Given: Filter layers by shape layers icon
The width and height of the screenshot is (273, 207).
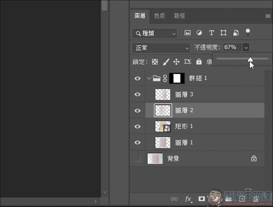Looking at the screenshot, I should [x=223, y=33].
